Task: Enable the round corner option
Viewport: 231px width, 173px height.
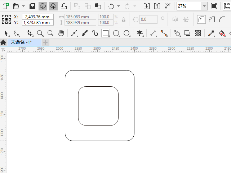Action: point(201,19)
